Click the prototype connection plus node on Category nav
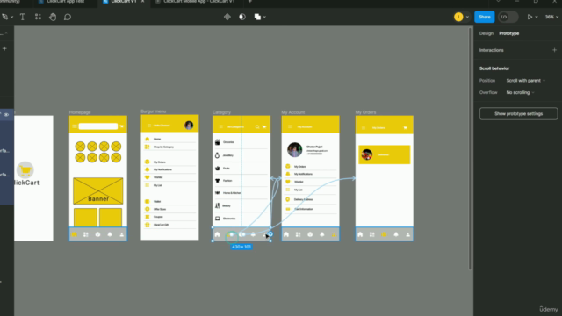This screenshot has height=316, width=562. click(270, 234)
